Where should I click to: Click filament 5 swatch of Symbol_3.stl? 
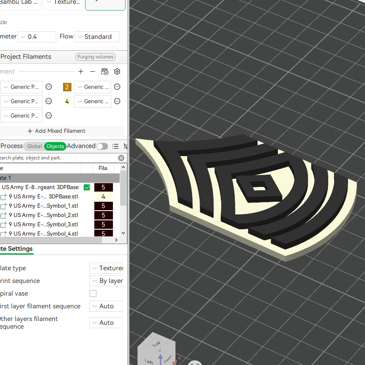click(104, 225)
